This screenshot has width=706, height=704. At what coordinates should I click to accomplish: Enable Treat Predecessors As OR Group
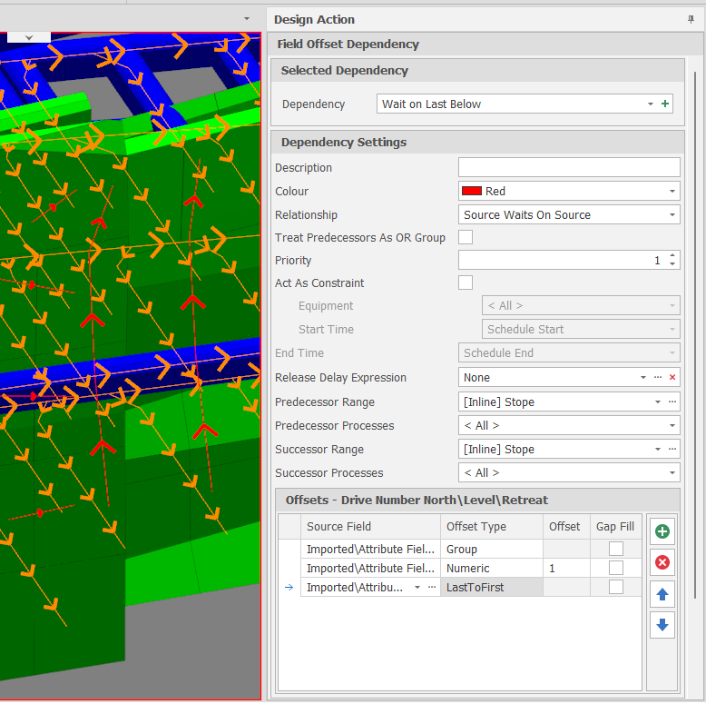pyautogui.click(x=466, y=238)
